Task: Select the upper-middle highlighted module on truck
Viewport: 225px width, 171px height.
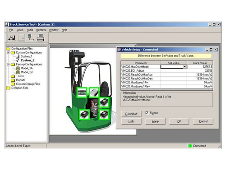Action: pyautogui.click(x=94, y=92)
